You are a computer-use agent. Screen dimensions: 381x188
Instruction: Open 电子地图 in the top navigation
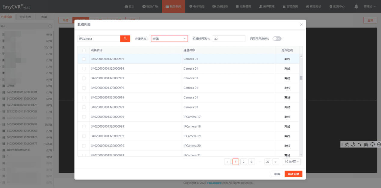click(x=197, y=6)
